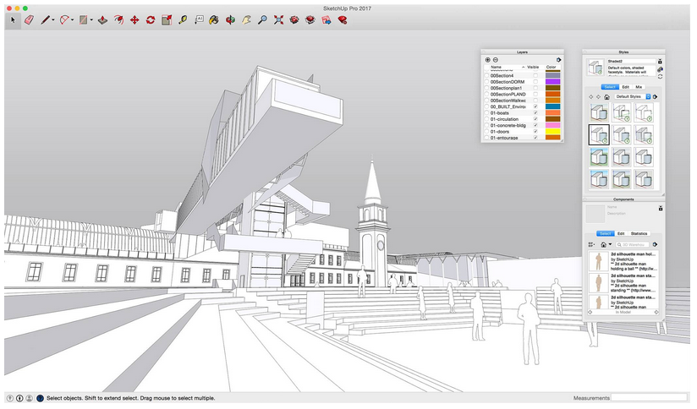697x409 pixels.
Task: Open Components Statistics tab
Action: click(639, 233)
